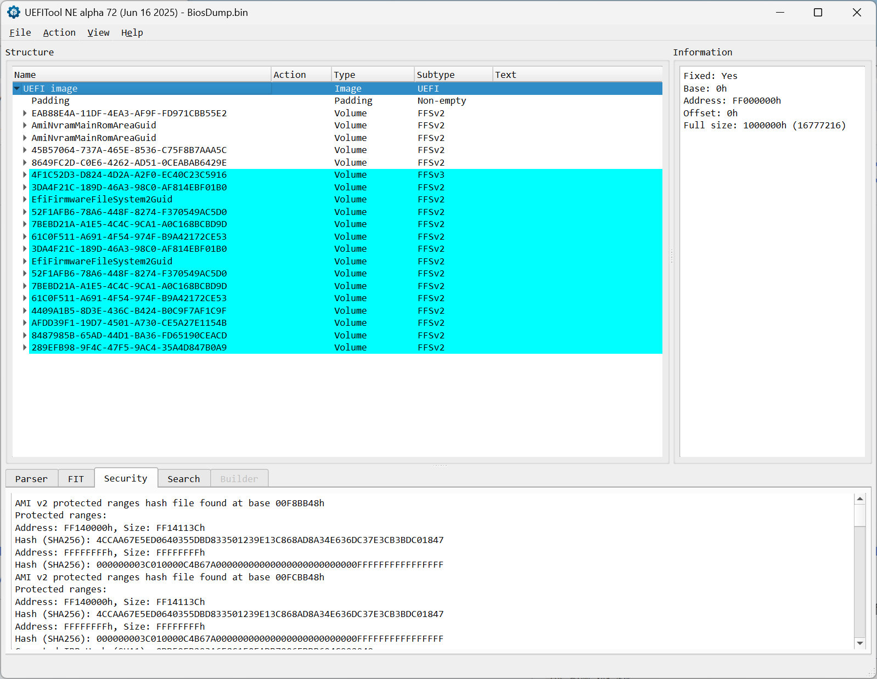Switch to the Parser tab
Image resolution: width=877 pixels, height=679 pixels.
pos(31,479)
